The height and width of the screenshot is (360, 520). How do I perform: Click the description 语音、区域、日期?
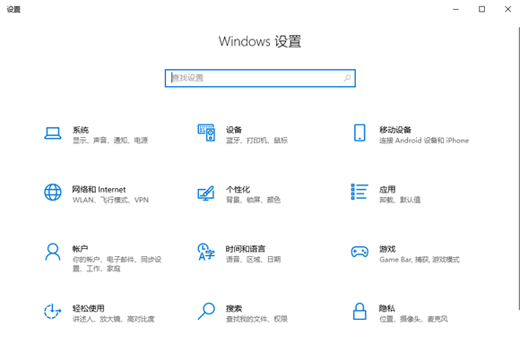click(x=254, y=260)
